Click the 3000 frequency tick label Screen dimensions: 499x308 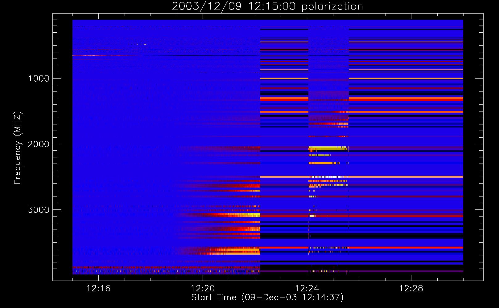(39, 210)
